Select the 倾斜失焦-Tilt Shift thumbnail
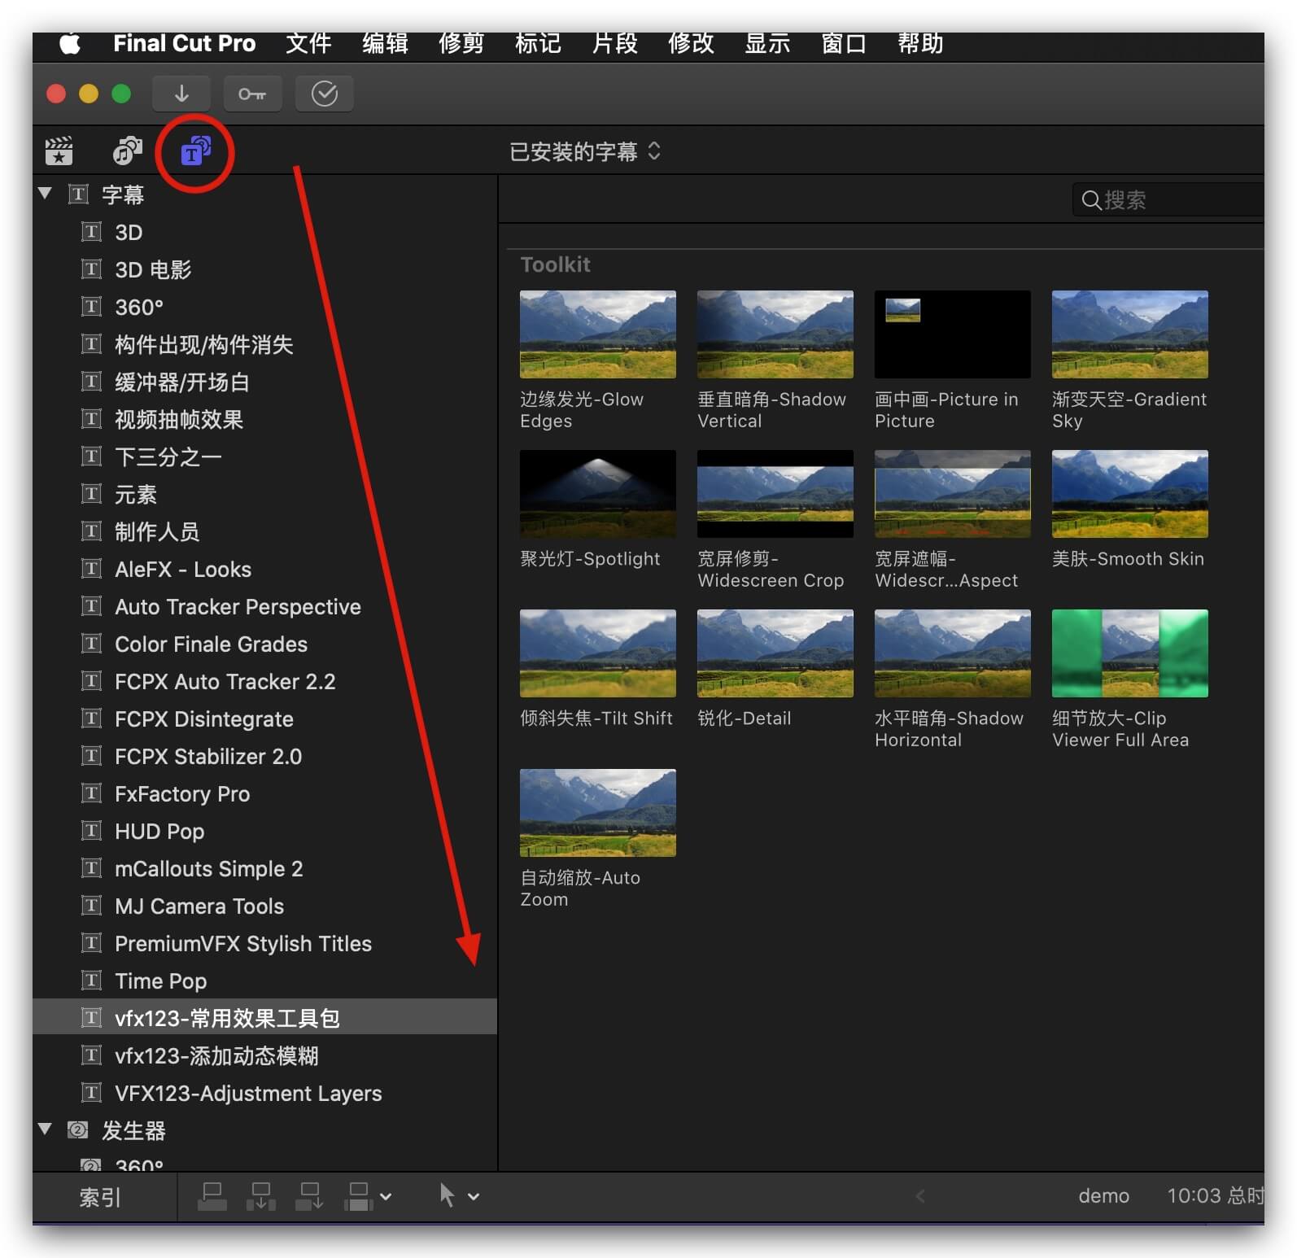Screen dimensions: 1297x1258 (598, 653)
